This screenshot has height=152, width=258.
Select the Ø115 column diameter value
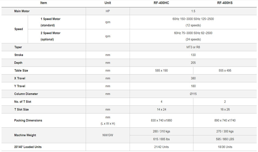pos(193,94)
